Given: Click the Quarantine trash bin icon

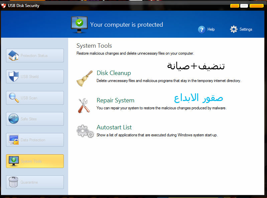Looking at the screenshot, I should 14,182.
